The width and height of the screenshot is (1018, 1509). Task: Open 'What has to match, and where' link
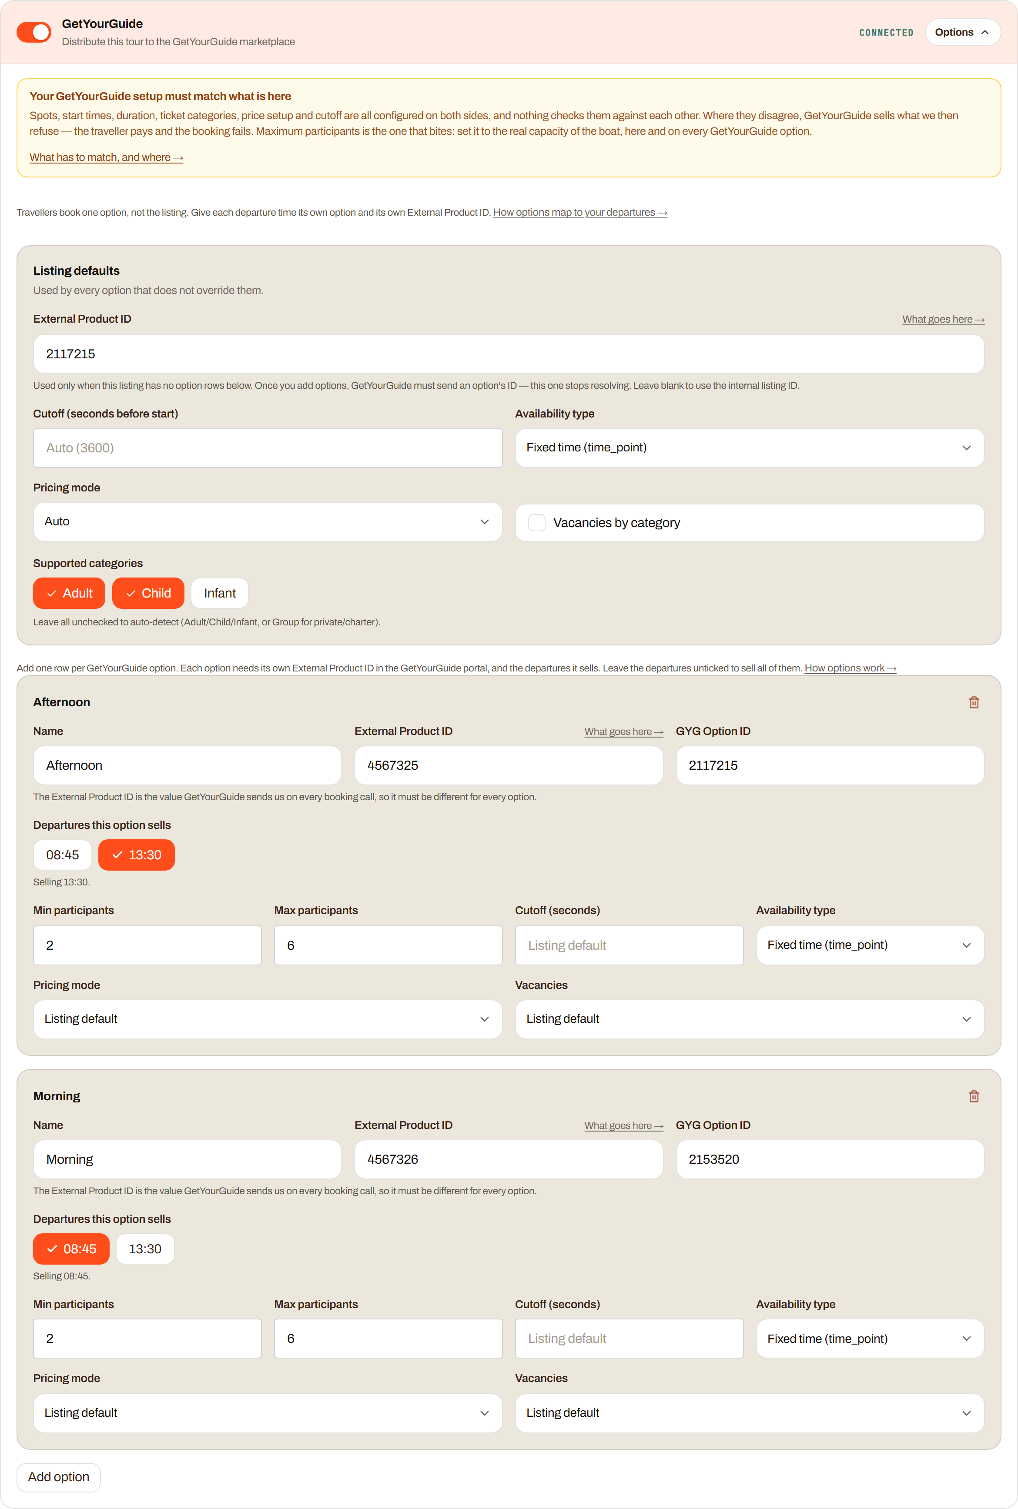[107, 157]
